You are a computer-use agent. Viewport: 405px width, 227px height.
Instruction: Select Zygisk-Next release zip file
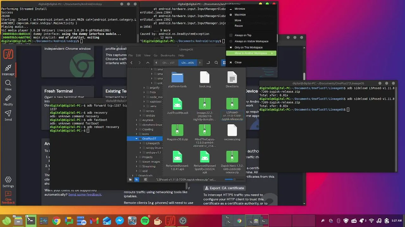232,162
